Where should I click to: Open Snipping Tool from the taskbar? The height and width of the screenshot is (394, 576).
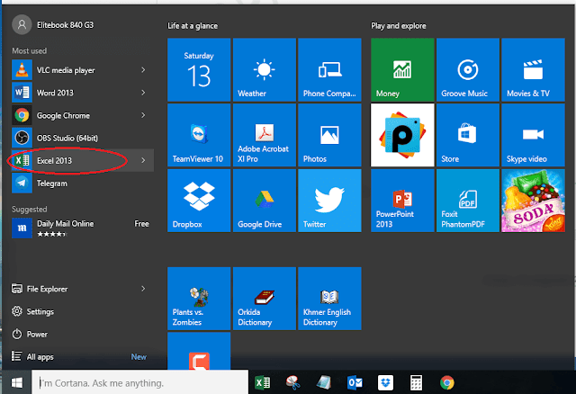pyautogui.click(x=293, y=382)
